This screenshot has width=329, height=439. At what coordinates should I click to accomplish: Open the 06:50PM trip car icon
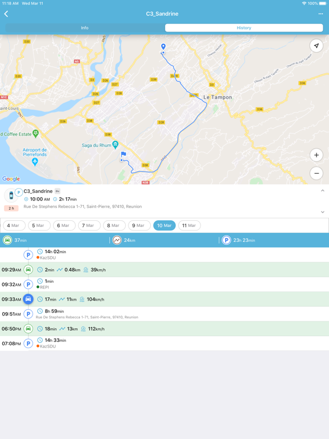28,329
